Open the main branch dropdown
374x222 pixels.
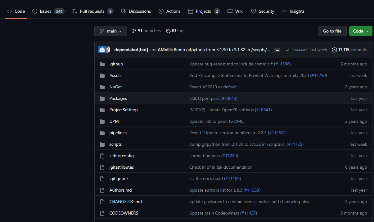110,31
